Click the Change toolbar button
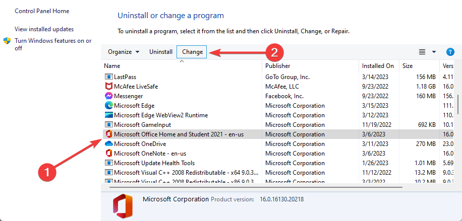 (192, 52)
